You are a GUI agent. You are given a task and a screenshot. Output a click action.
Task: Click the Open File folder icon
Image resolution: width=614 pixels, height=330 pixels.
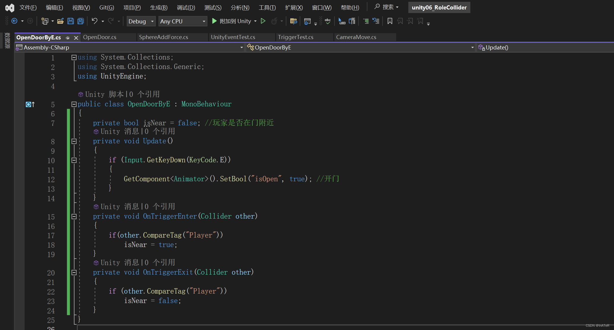point(61,21)
